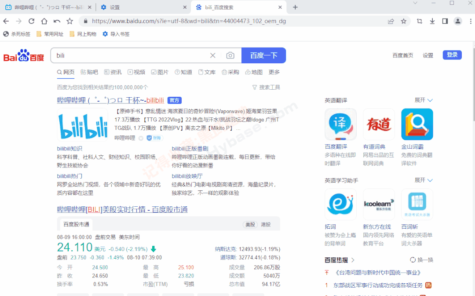This screenshot has height=296, width=475.
Task: Select the 文库 search tab
Action: click(207, 72)
